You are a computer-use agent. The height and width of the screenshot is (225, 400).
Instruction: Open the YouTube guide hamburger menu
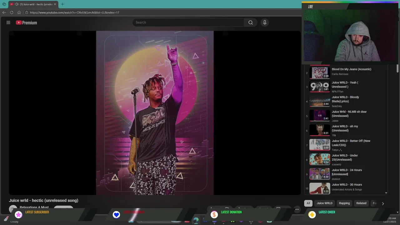tap(8, 22)
